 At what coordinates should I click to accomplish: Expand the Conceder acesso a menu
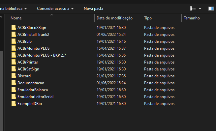coord(55,9)
